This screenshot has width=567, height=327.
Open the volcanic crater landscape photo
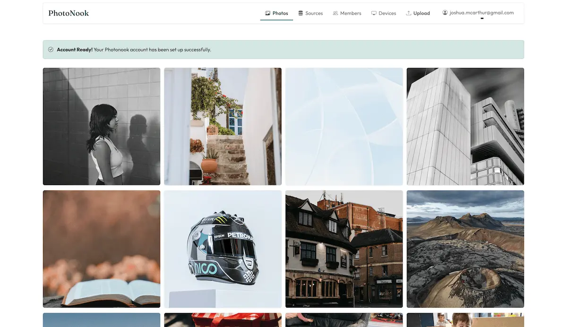coord(465,249)
